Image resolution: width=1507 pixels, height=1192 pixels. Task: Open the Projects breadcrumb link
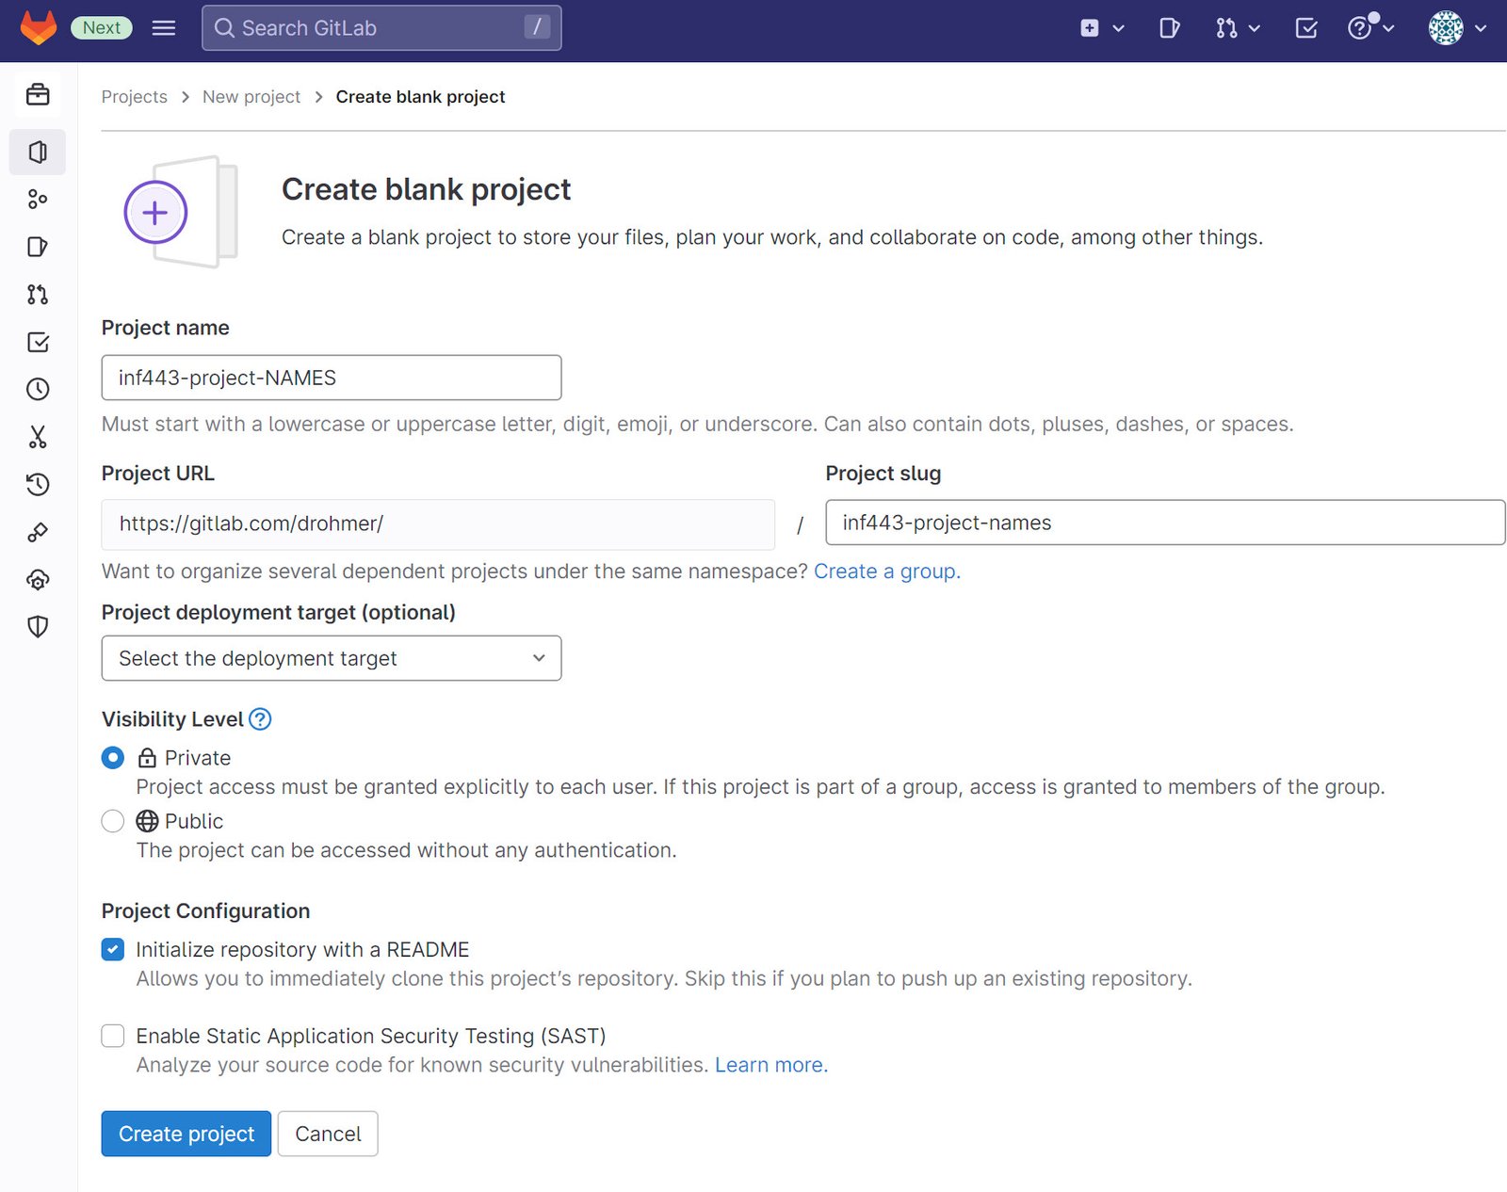tap(134, 96)
